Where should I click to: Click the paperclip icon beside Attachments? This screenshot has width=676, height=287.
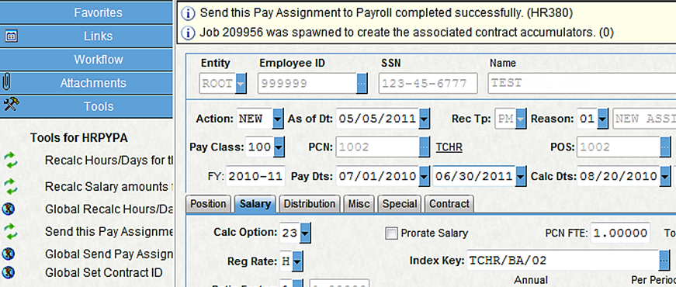coord(6,82)
